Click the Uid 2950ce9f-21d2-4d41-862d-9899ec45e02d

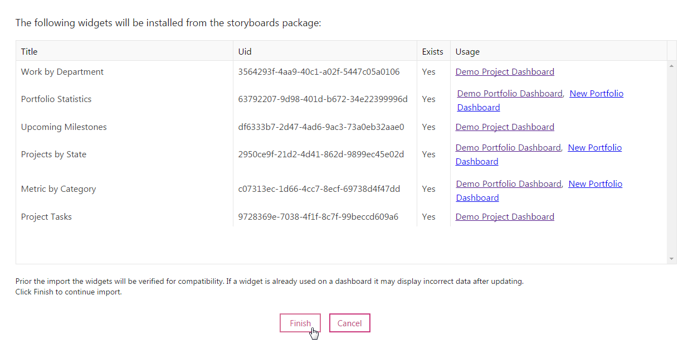(321, 154)
